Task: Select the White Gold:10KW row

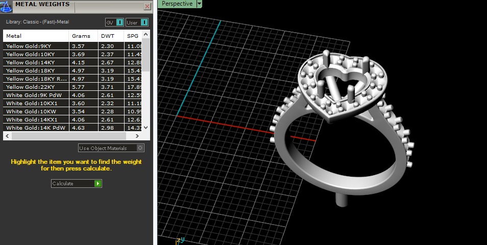Action: [x=72, y=111]
